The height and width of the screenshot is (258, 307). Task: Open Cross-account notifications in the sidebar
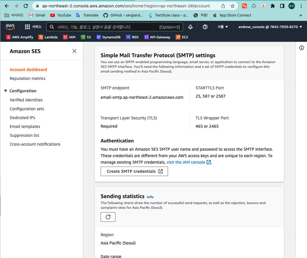click(x=35, y=144)
